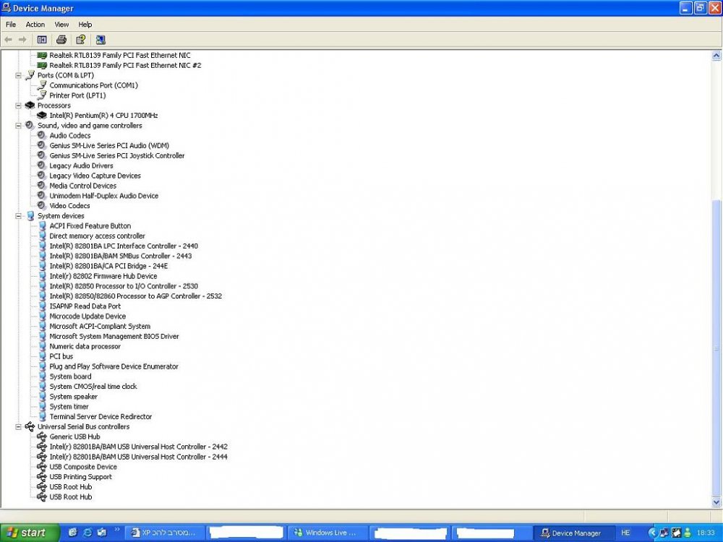
Task: Toggle the console tree view toolbar icon
Action: click(42, 40)
